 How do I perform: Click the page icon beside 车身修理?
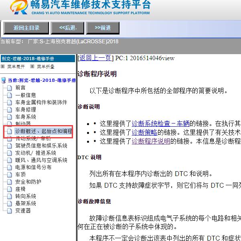10,110
